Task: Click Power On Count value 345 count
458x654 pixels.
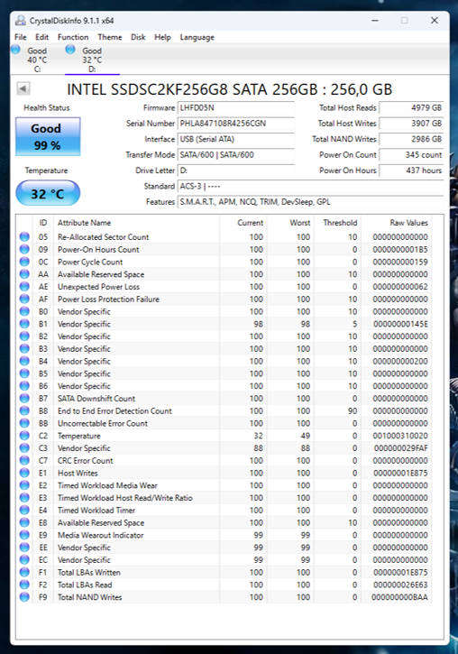Action: click(x=411, y=155)
